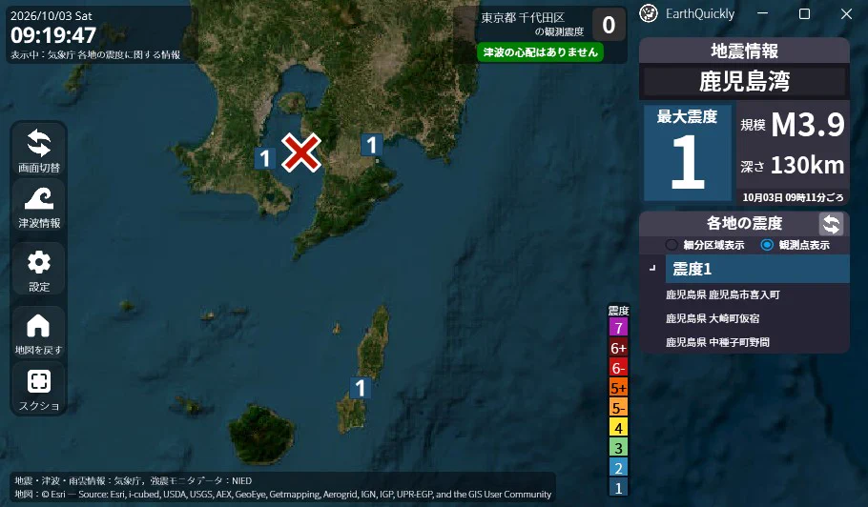Click the green intensity 3 legend swatch
868x507 pixels.
(x=618, y=448)
